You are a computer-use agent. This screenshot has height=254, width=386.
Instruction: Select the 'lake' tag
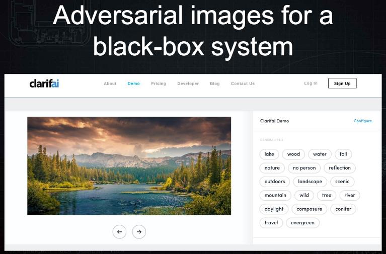[x=269, y=154]
